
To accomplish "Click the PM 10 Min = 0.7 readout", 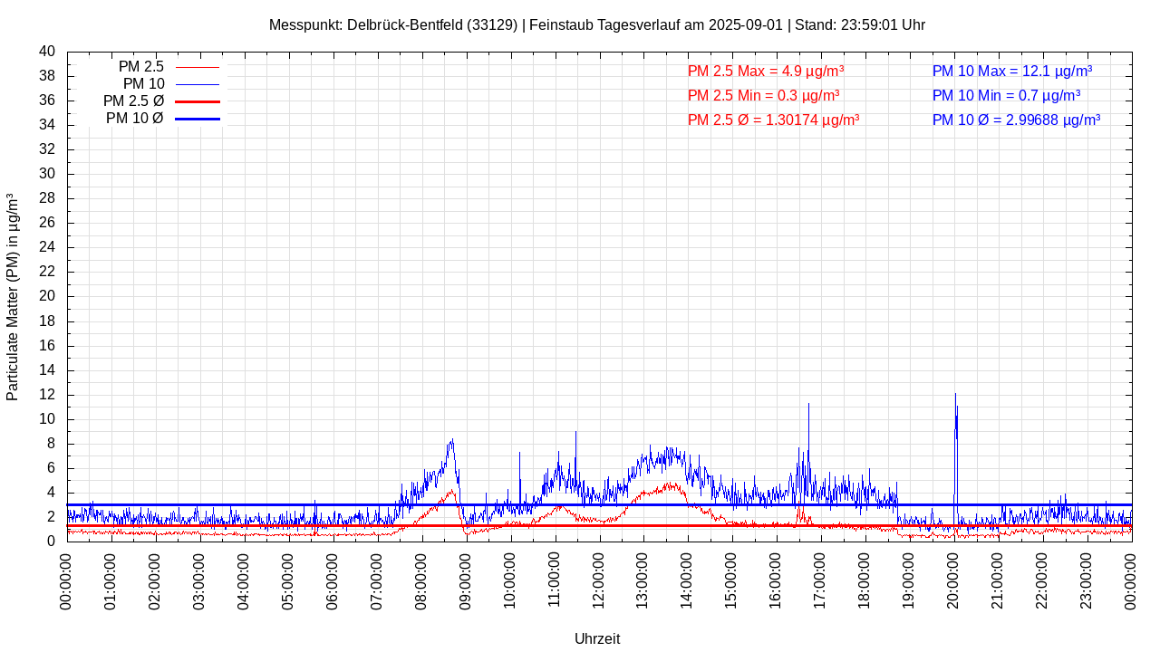I will tap(1006, 95).
